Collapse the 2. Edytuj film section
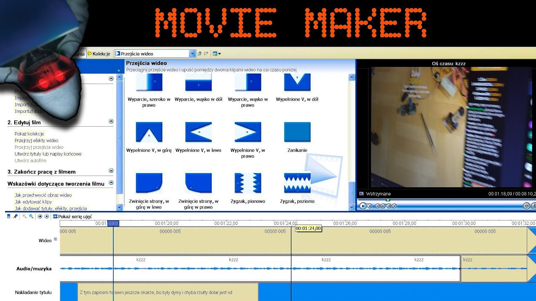Image resolution: width=536 pixels, height=301 pixels. tap(111, 121)
